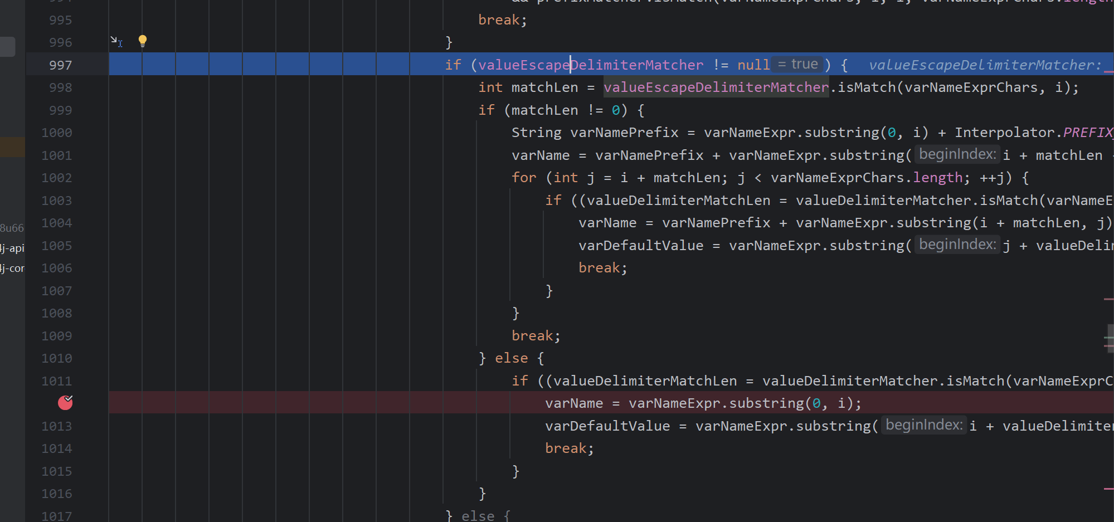Image resolution: width=1114 pixels, height=522 pixels.
Task: Click 'valueDelimiterMatchLen' on line 1011
Action: 645,381
